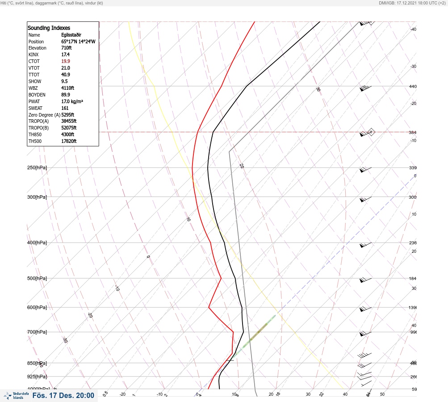
Task: Click the 'Sounding Indexes' title
Action: [49, 28]
